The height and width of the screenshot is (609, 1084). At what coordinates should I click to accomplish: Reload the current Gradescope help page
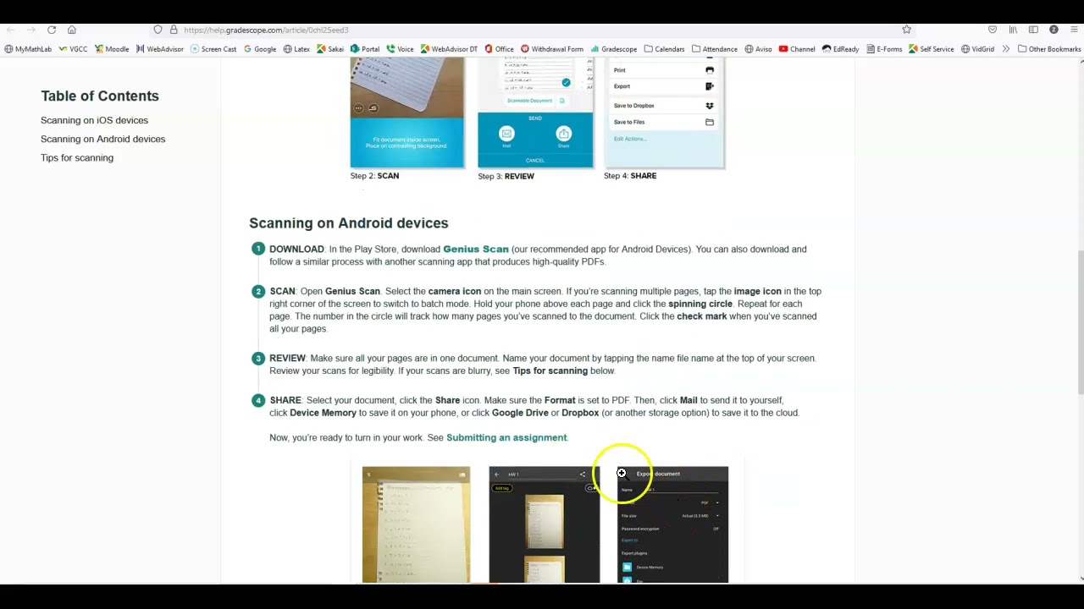52,30
